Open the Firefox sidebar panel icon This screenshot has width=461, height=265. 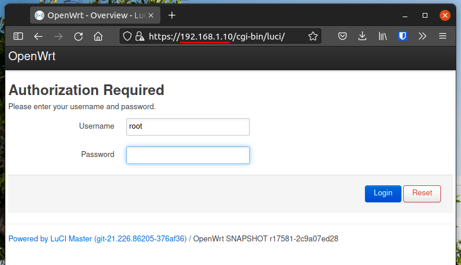click(x=18, y=36)
